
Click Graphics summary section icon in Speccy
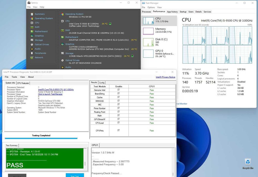coord(62,44)
